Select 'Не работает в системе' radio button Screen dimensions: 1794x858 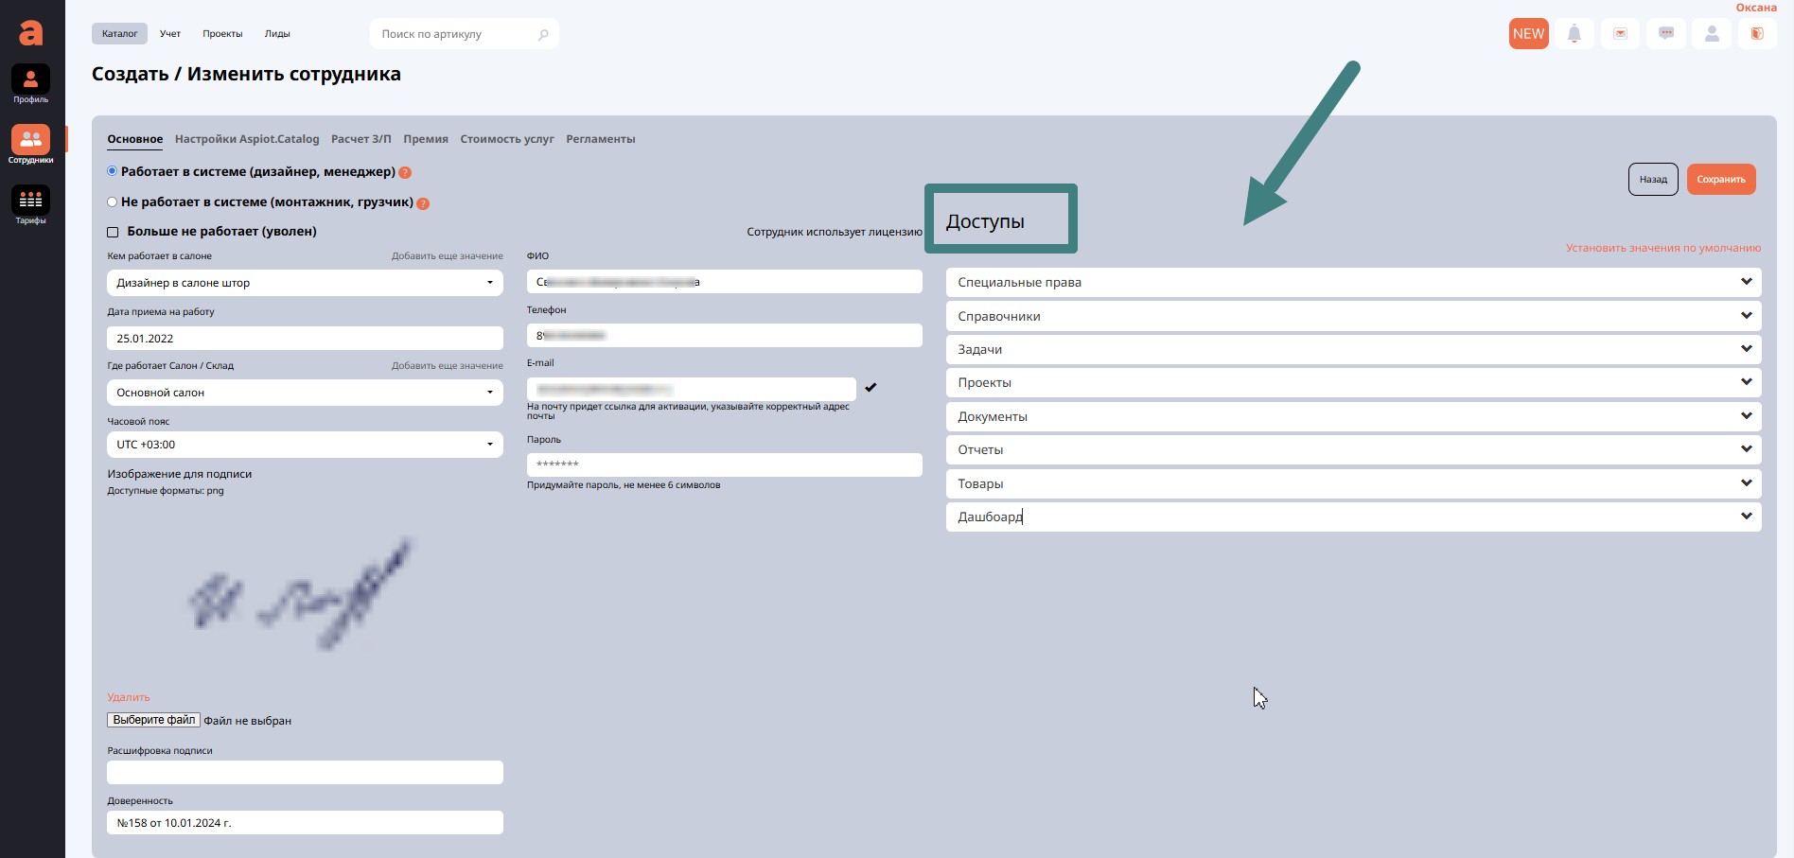pyautogui.click(x=113, y=202)
